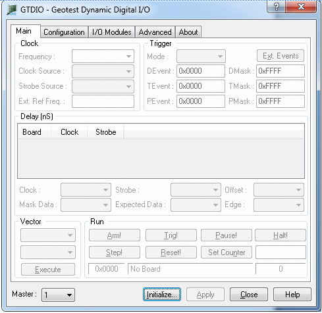Click the Ext. Events button
Image resolution: width=322 pixels, height=313 pixels.
coord(281,56)
